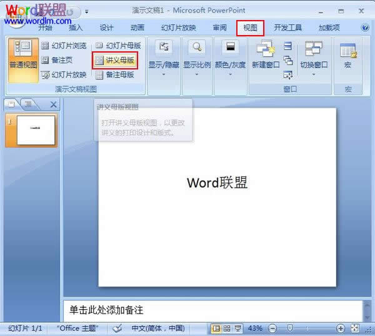Click the Zoom (显示比例) magnifier icon
The image size is (375, 336).
(197, 47)
